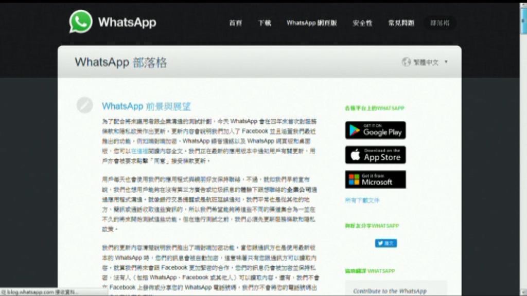Open the Google Play download badge
This screenshot has width=527, height=296.
pos(375,130)
